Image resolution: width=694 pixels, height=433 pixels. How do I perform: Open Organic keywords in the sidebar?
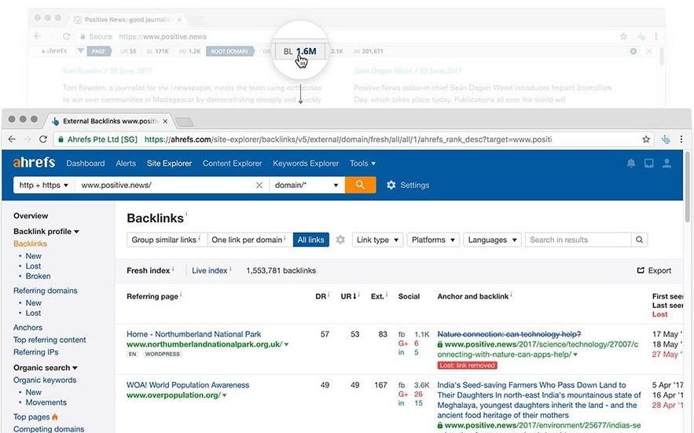[45, 380]
